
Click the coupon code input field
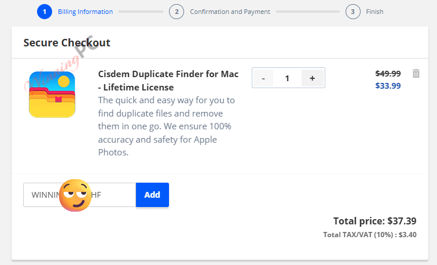80,195
